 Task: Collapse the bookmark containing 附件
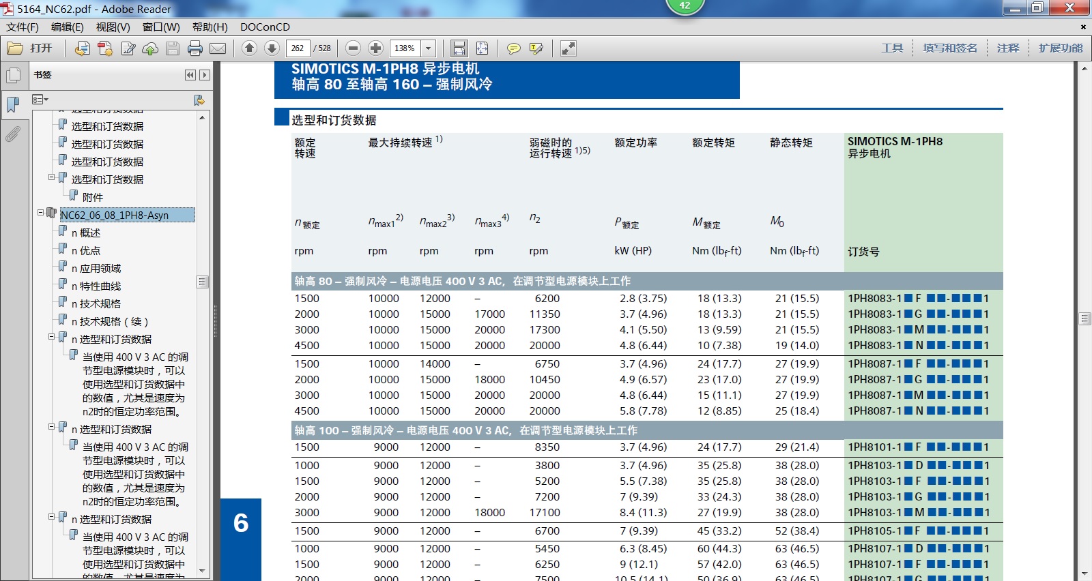click(x=52, y=177)
